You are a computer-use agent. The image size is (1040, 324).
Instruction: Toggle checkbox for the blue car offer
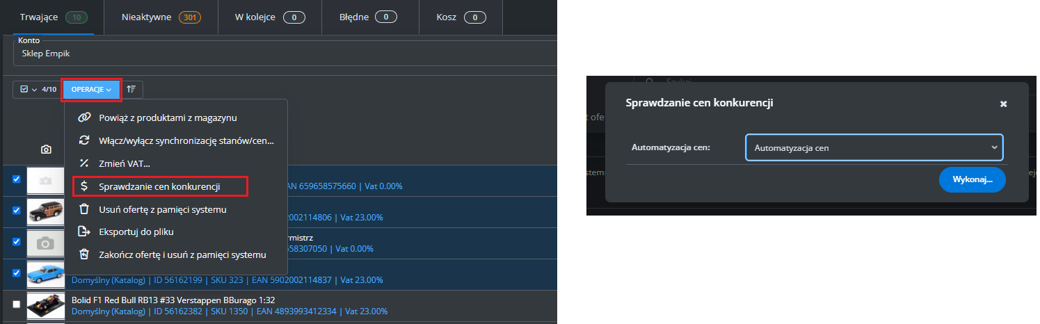(17, 273)
